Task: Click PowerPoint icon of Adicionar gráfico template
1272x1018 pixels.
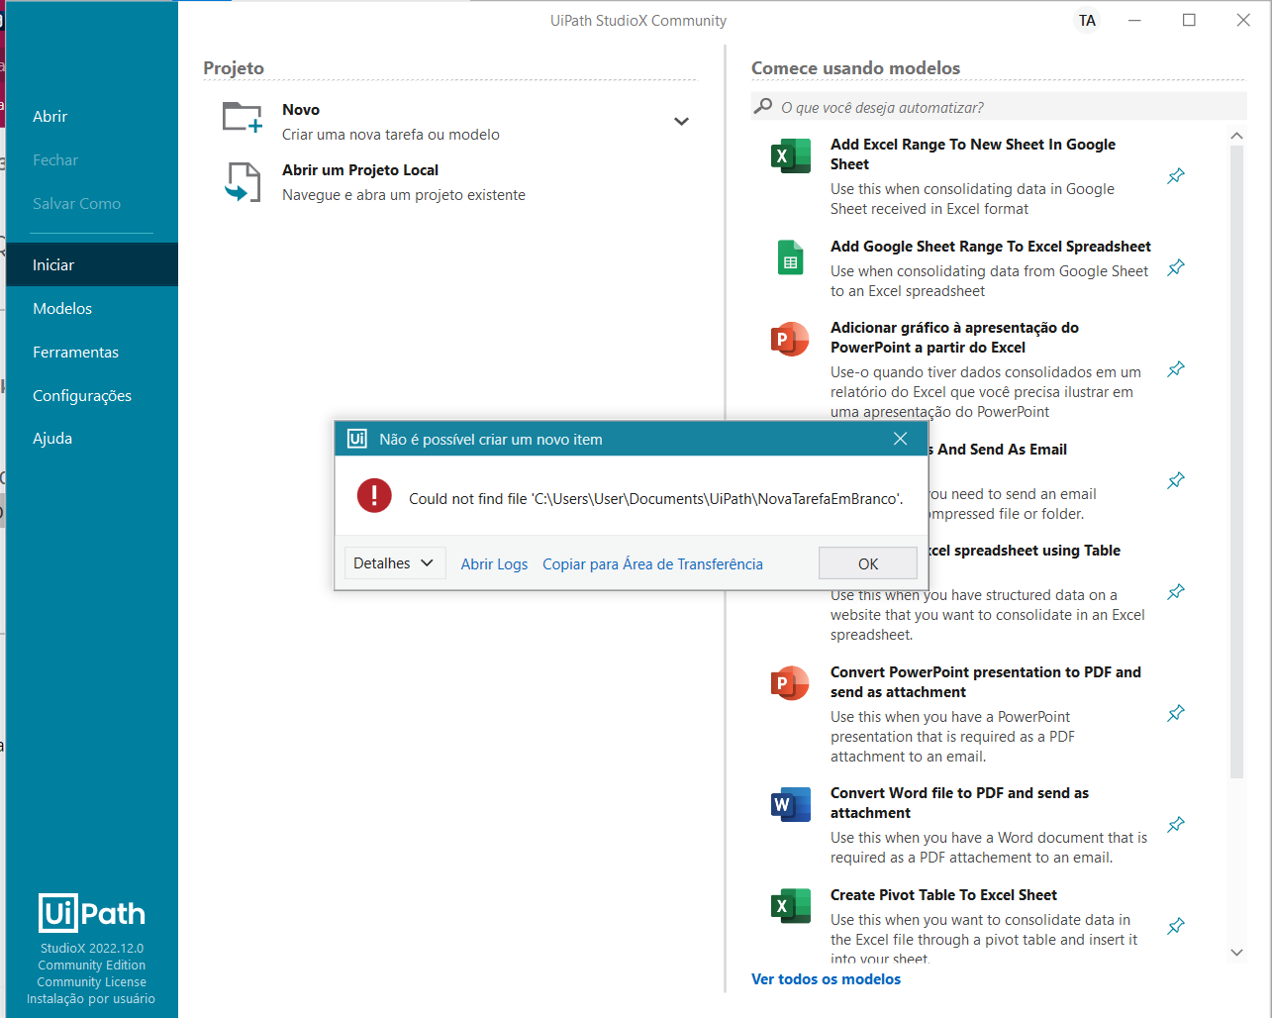Action: 790,339
